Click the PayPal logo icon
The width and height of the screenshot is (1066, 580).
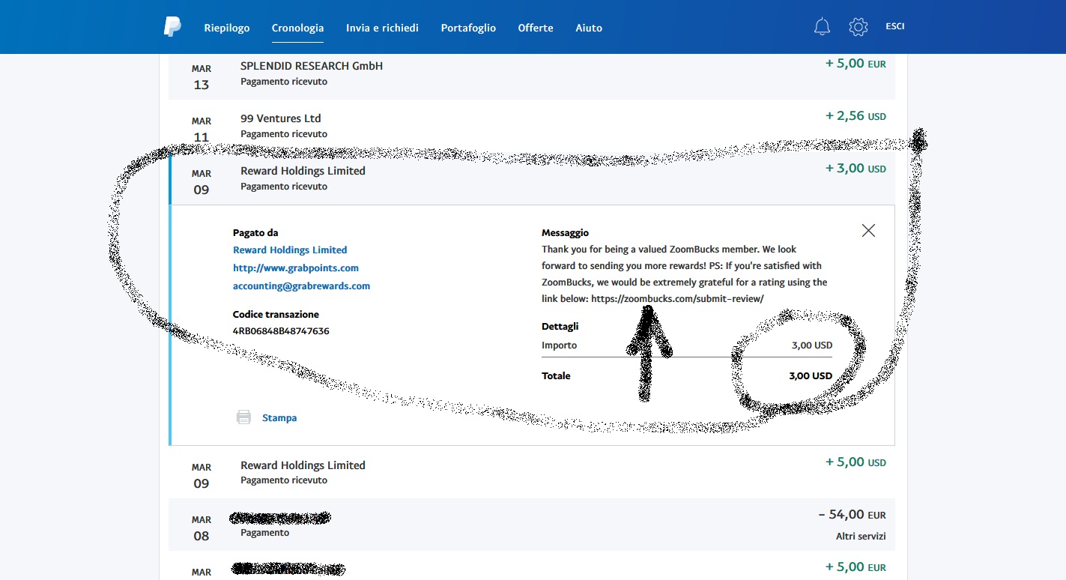pyautogui.click(x=172, y=27)
